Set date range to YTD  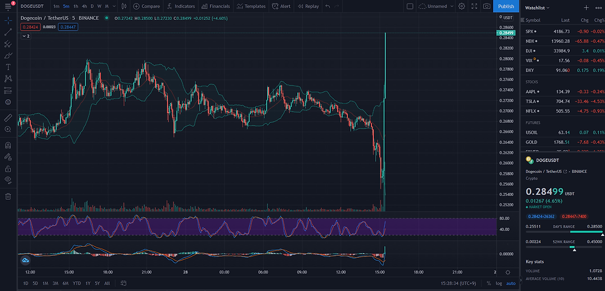pos(77,283)
